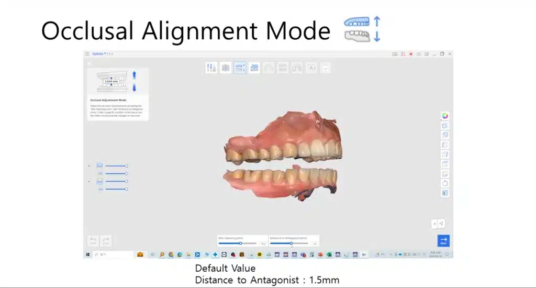Click the circular rotate view icon

pos(445,183)
